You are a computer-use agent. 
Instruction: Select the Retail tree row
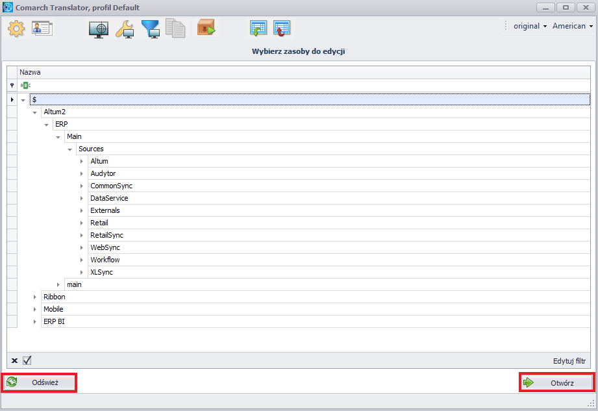[x=339, y=223]
